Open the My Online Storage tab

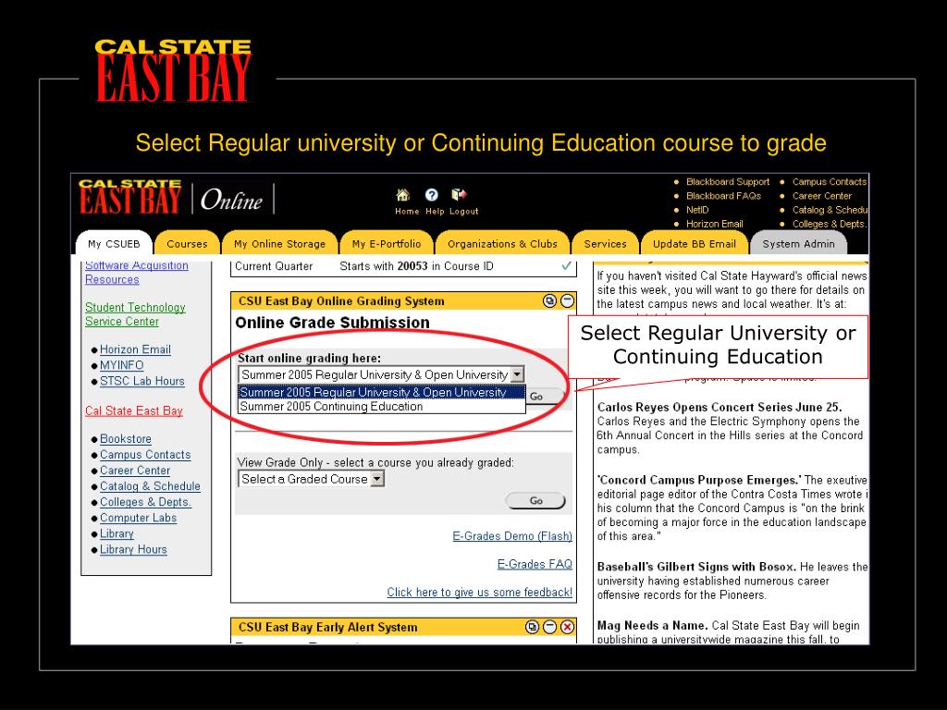pyautogui.click(x=279, y=244)
